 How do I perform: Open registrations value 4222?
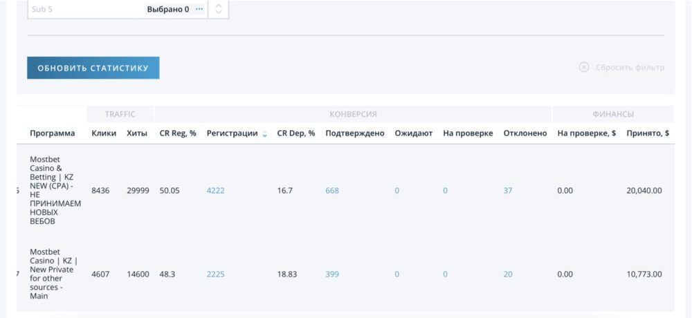pyautogui.click(x=215, y=191)
